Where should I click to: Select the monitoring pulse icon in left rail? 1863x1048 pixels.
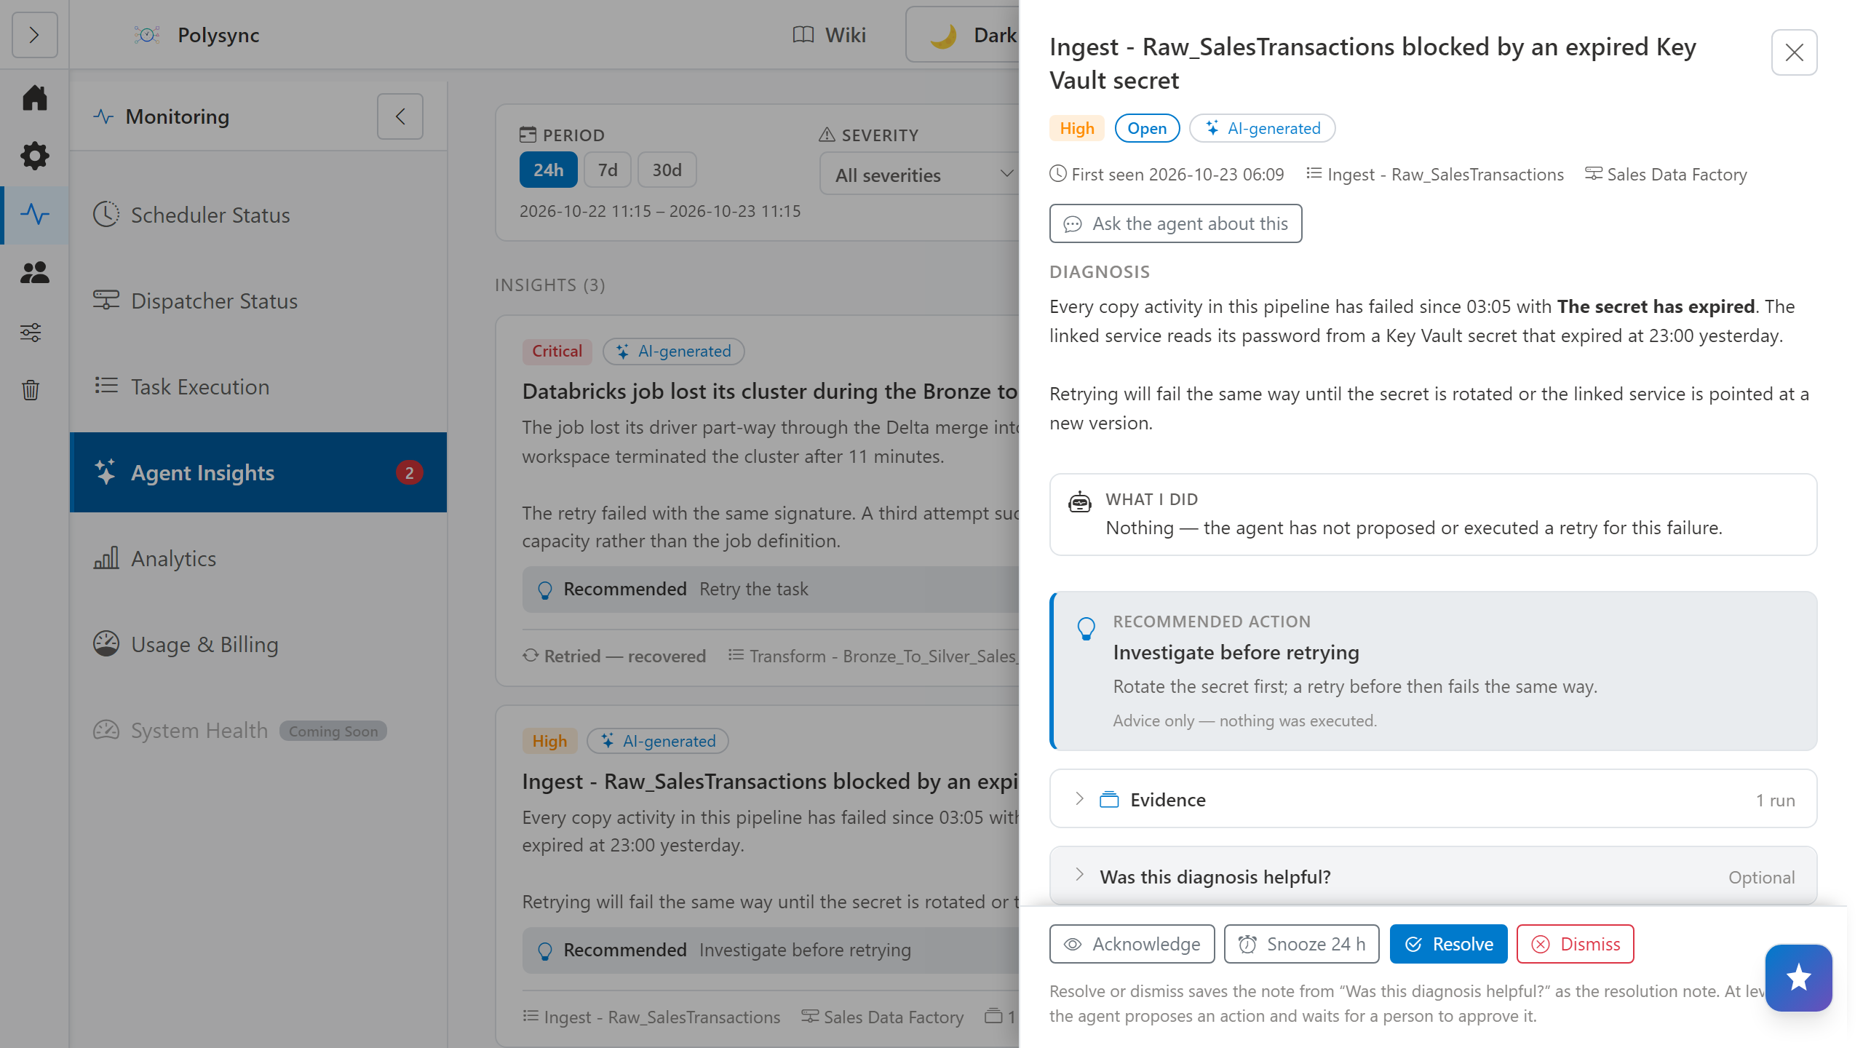34,214
